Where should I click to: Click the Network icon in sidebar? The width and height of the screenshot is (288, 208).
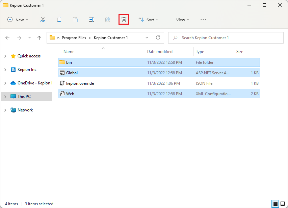coord(13,110)
